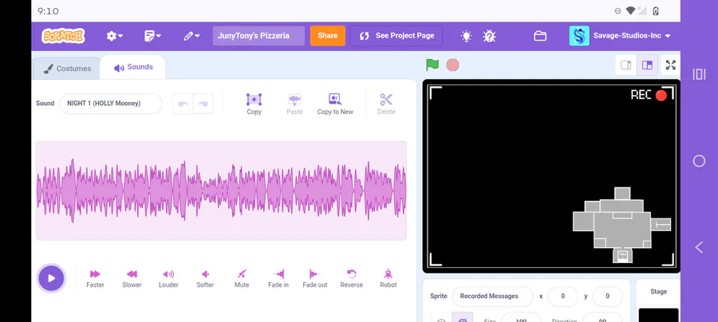Click the sprite x position field
This screenshot has width=718, height=322.
pos(562,296)
